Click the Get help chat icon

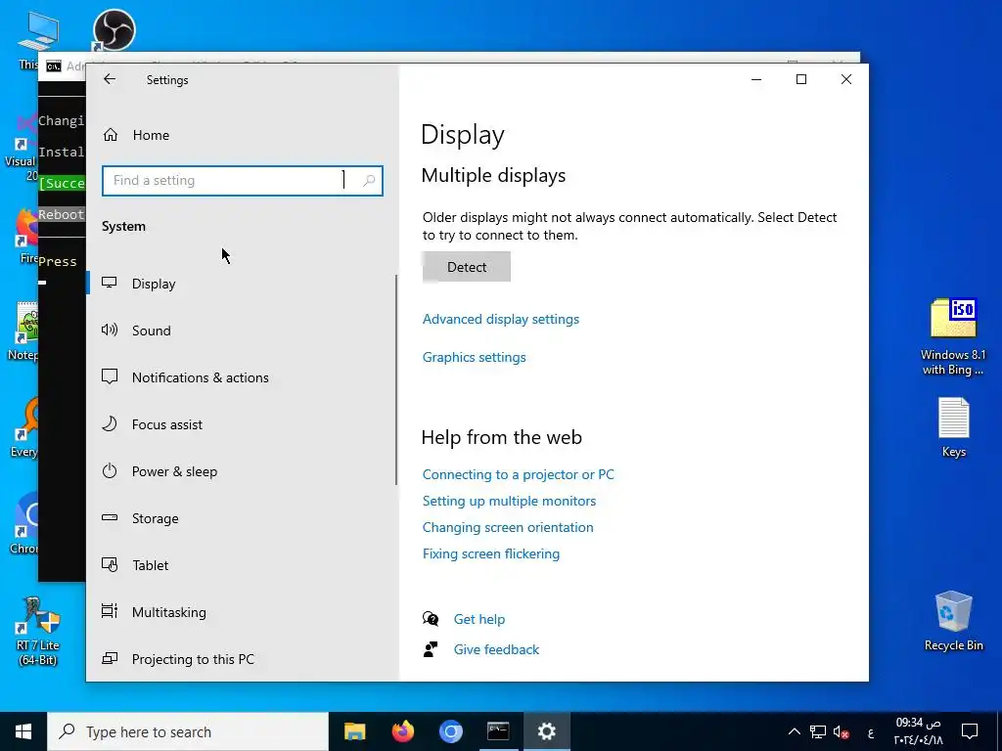click(x=431, y=619)
